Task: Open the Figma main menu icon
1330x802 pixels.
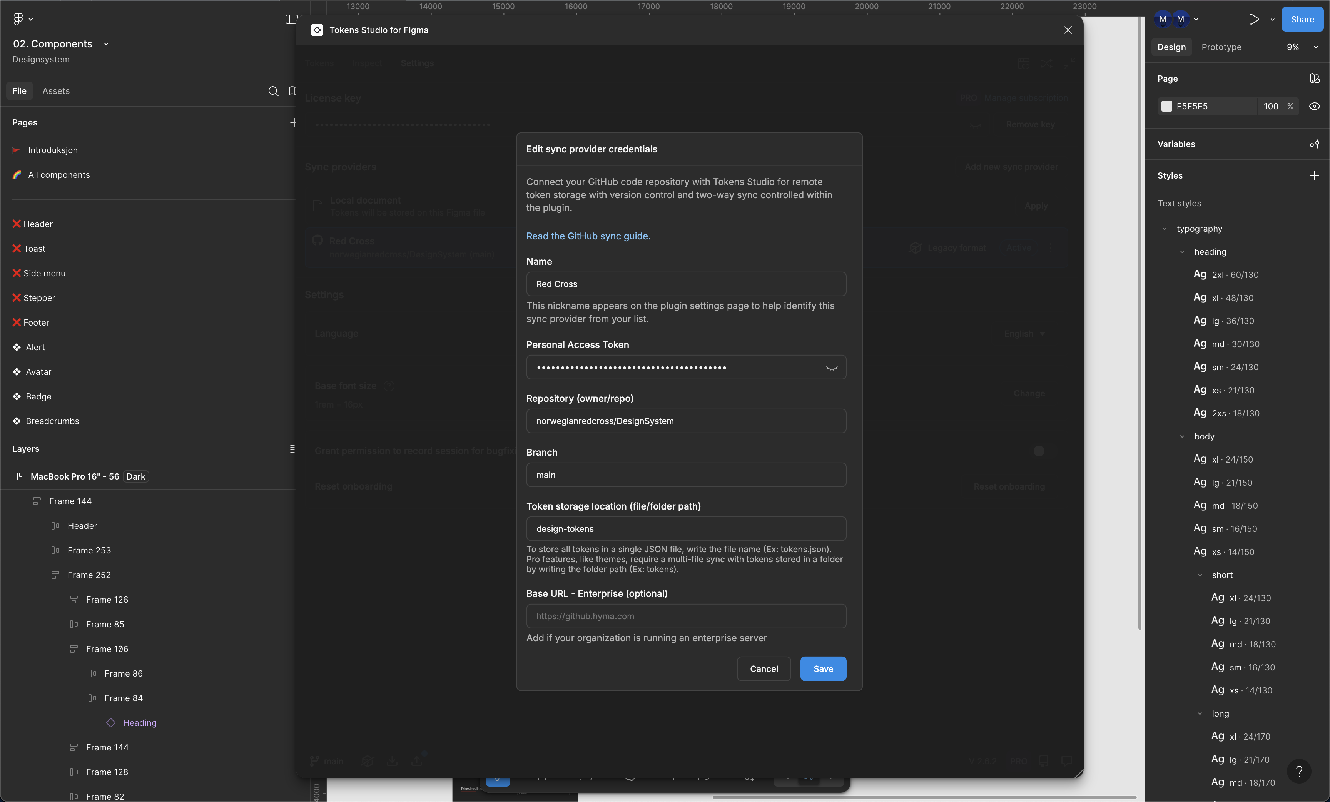Action: pyautogui.click(x=18, y=19)
